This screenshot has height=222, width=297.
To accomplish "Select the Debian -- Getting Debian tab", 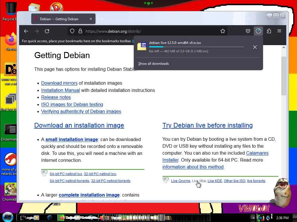I will click(63, 19).
